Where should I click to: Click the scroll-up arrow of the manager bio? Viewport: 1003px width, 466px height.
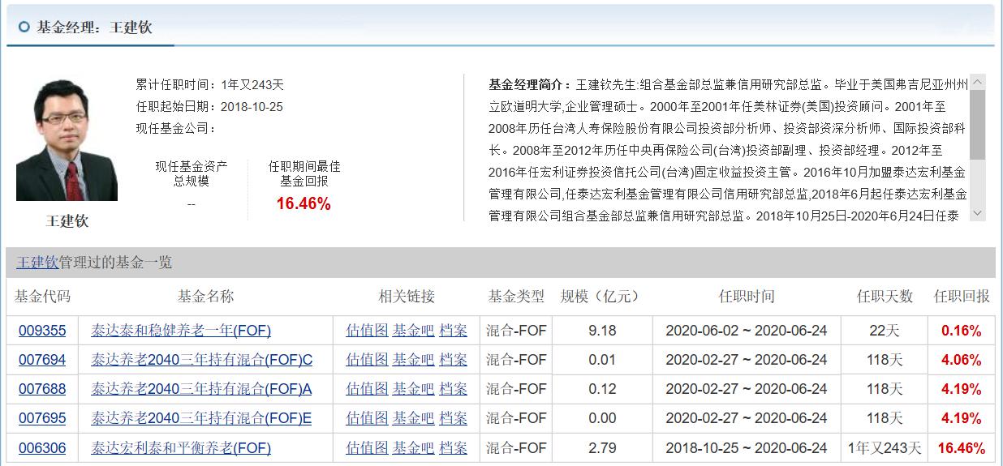point(978,82)
